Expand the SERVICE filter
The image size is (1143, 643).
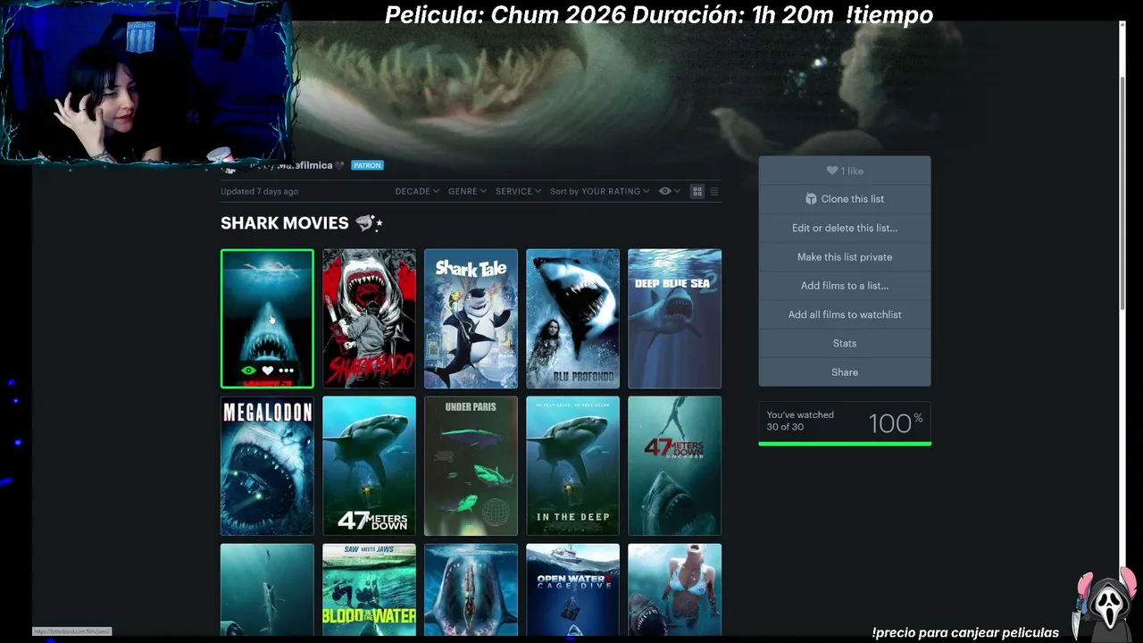519,191
